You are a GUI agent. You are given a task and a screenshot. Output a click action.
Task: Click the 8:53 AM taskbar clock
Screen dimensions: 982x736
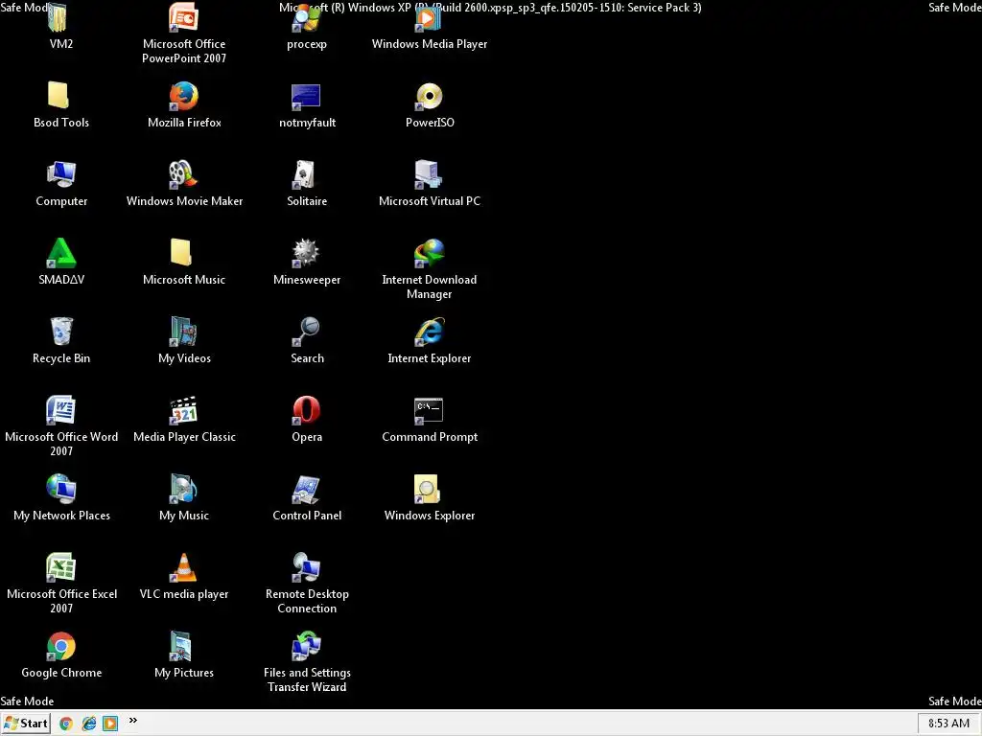pos(948,724)
